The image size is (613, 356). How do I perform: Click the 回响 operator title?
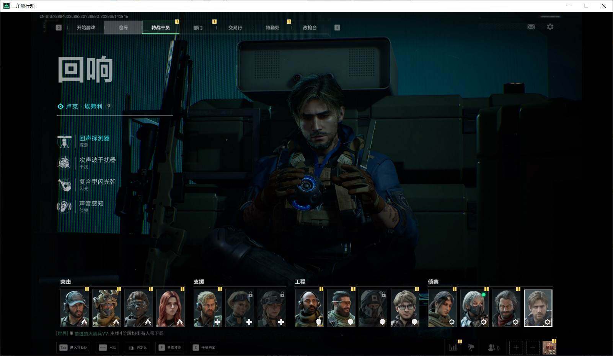click(x=85, y=69)
